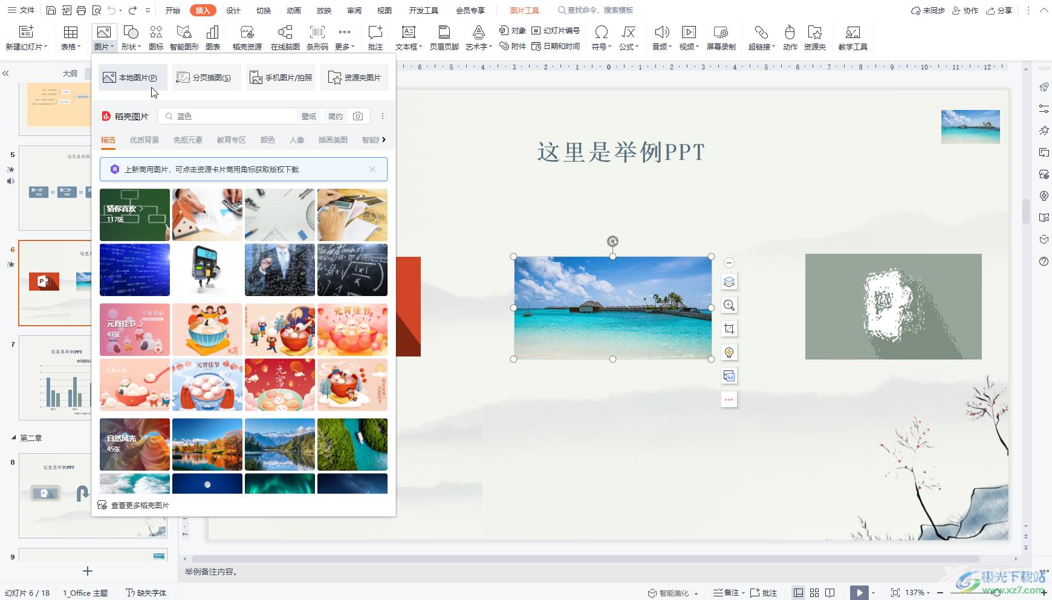Switch to the 插画美图 tab
This screenshot has width=1052, height=600.
click(333, 140)
